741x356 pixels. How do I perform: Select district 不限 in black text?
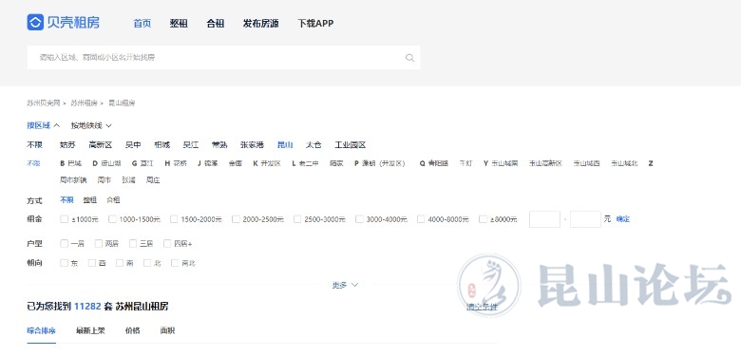pos(34,145)
